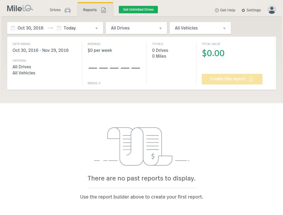The image size is (283, 215).
Task: Click the $0.00 total value
Action: (x=213, y=53)
